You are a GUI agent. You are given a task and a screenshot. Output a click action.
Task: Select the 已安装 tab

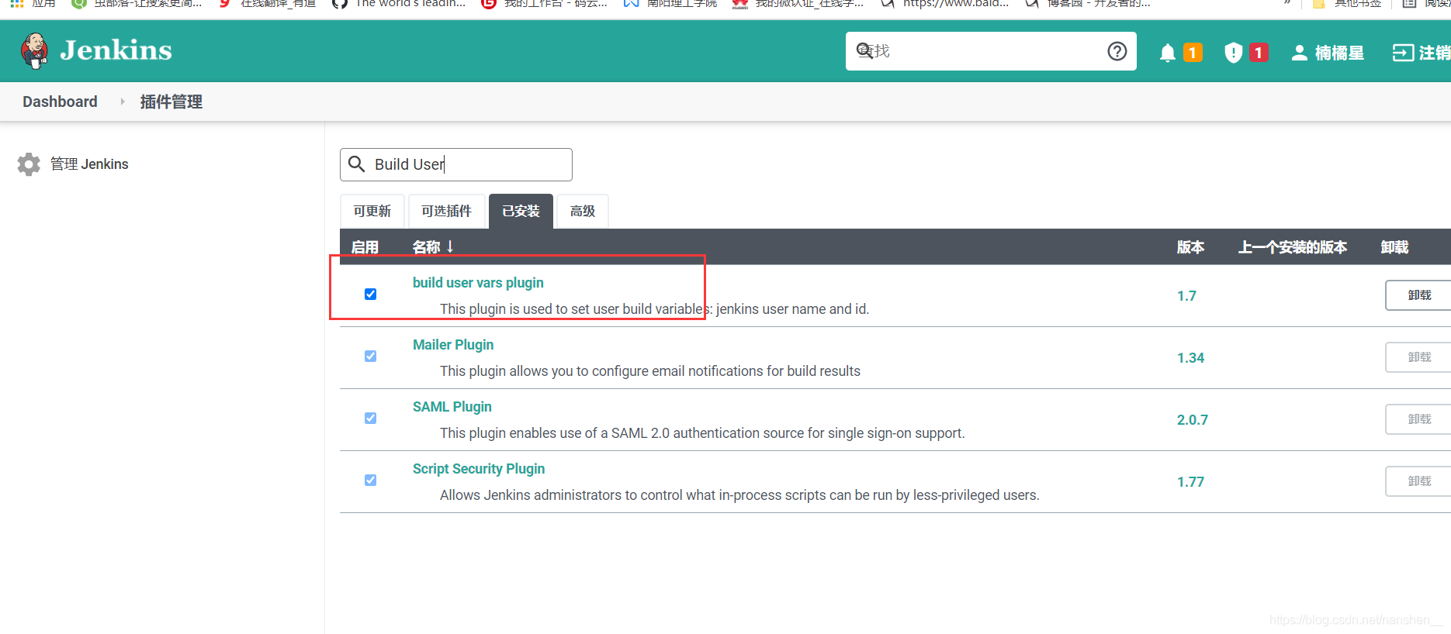click(x=521, y=211)
